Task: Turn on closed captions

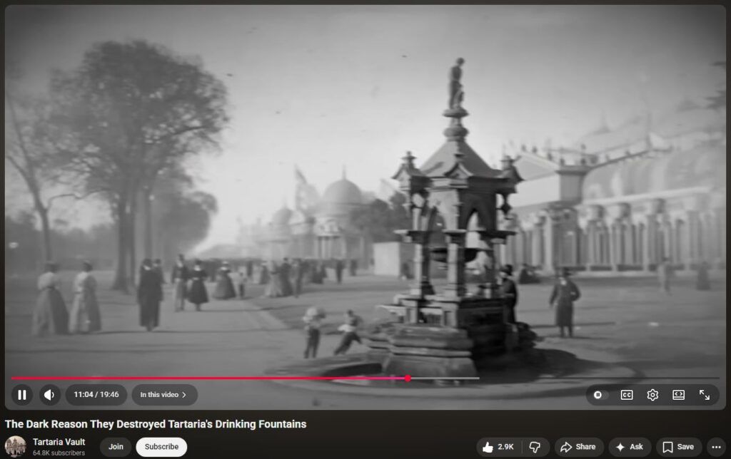Action: coord(626,395)
